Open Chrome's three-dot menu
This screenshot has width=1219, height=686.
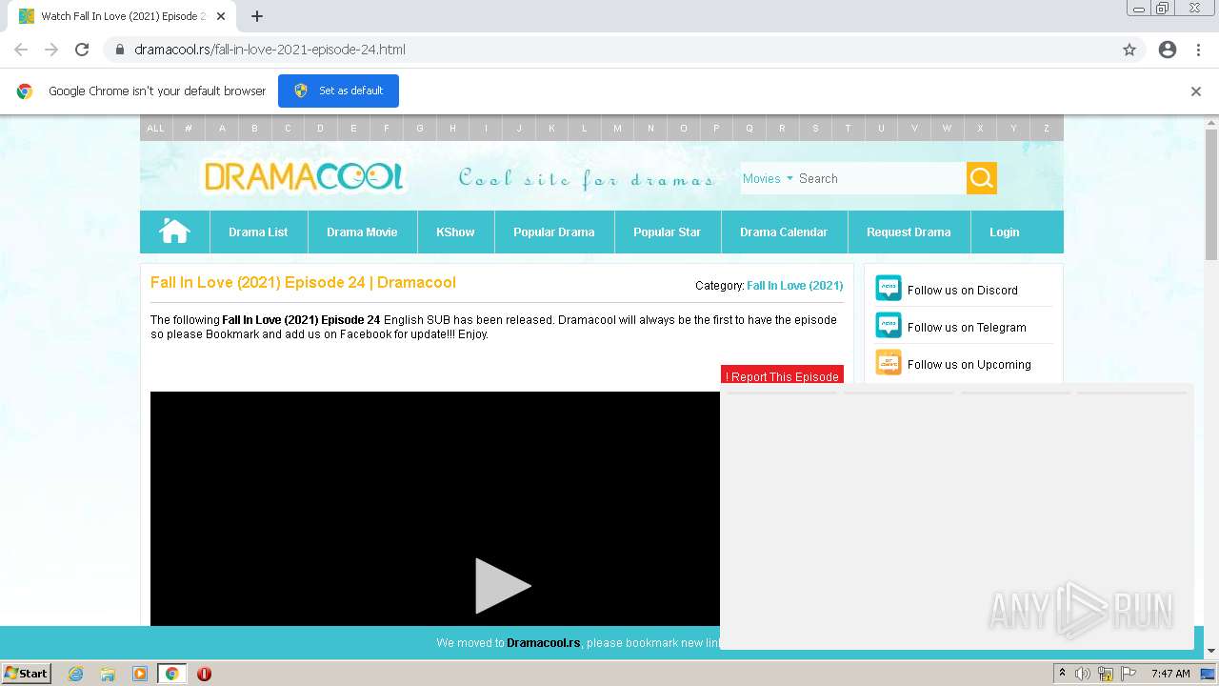pyautogui.click(x=1198, y=50)
